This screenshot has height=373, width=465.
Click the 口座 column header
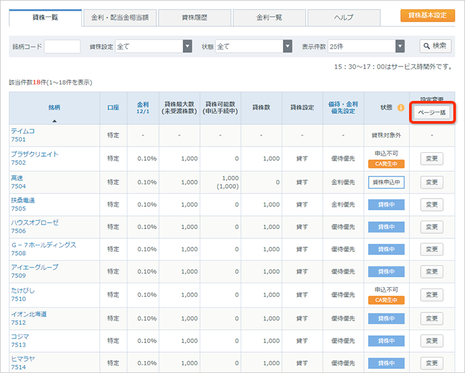click(113, 107)
